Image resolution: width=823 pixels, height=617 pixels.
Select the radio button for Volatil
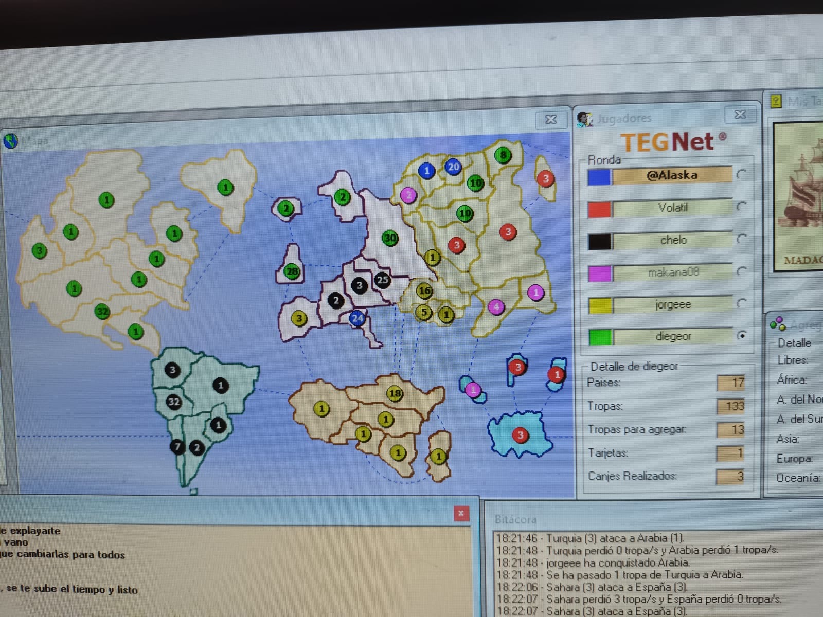[x=741, y=207]
